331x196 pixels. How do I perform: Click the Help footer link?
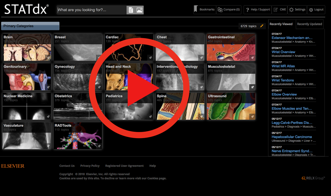click(153, 166)
